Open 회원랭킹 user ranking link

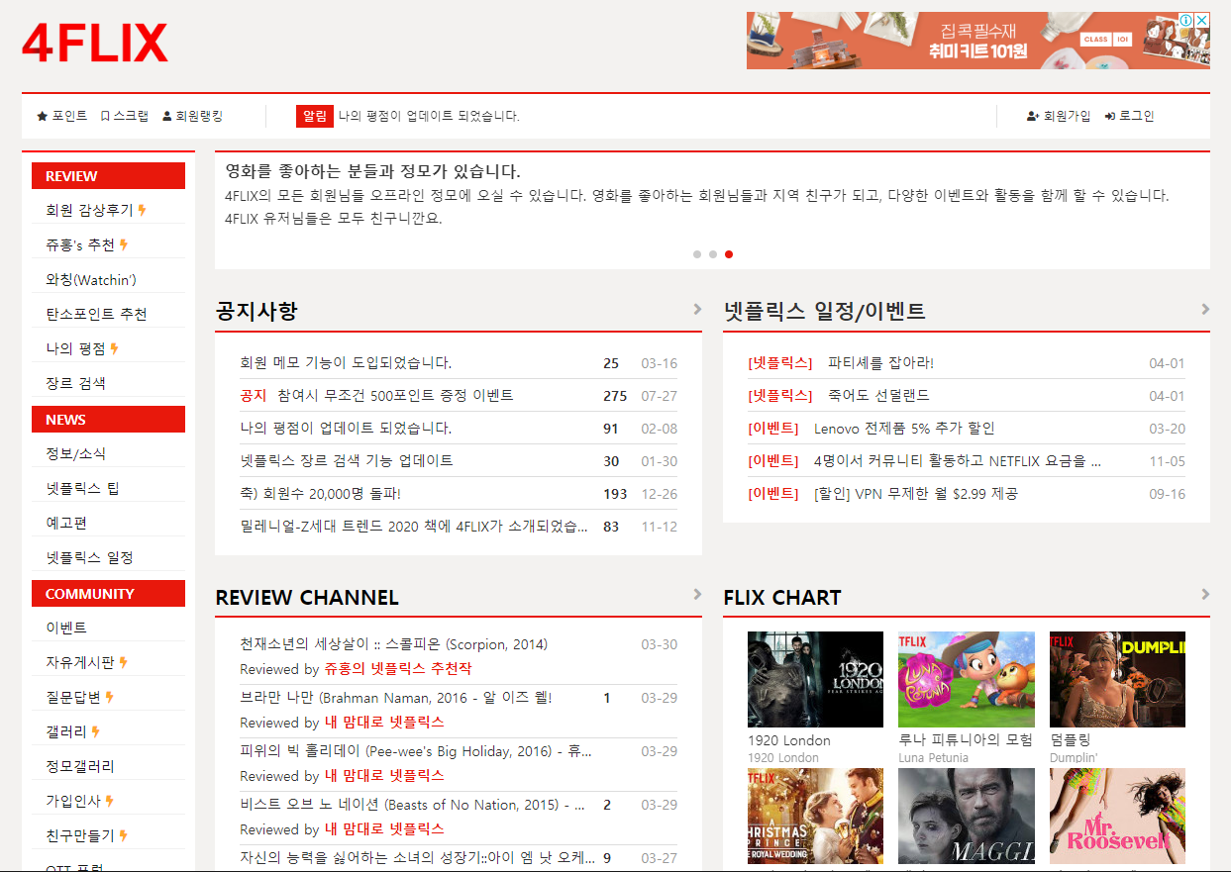[x=193, y=116]
